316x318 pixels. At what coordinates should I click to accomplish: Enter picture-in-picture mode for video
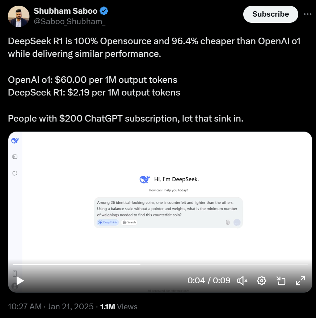(x=281, y=280)
